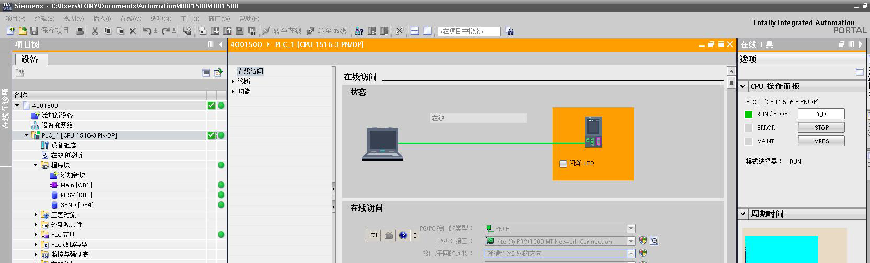This screenshot has height=263, width=870.
Task: Expand the PLC 变量 folder
Action: tap(36, 235)
